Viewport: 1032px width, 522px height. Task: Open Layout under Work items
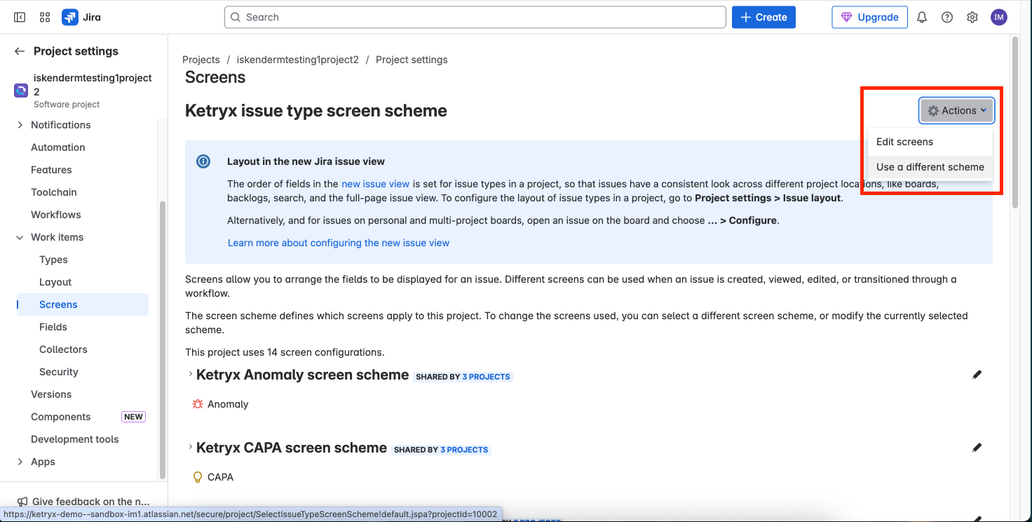tap(55, 282)
